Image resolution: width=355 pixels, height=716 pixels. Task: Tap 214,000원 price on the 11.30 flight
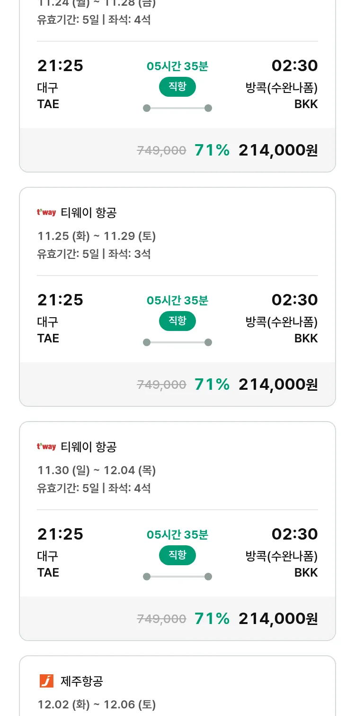coord(278,618)
